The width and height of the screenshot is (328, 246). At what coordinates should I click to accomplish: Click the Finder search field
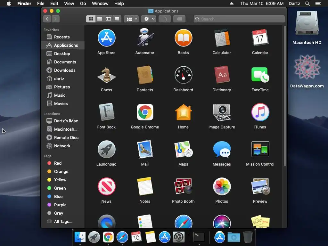pyautogui.click(x=239, y=19)
